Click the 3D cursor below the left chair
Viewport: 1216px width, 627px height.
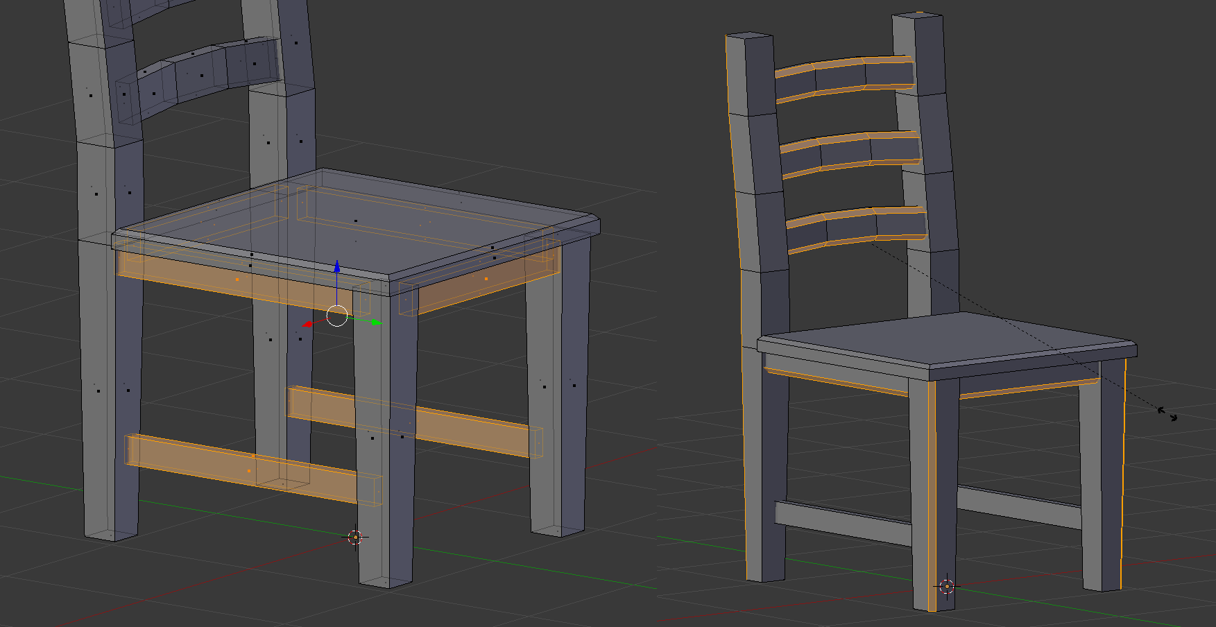click(x=355, y=537)
